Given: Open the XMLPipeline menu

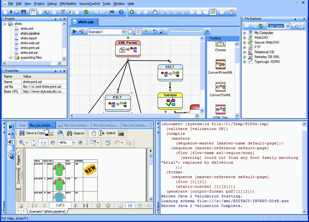Looking at the screenshot, I should click(68, 4).
